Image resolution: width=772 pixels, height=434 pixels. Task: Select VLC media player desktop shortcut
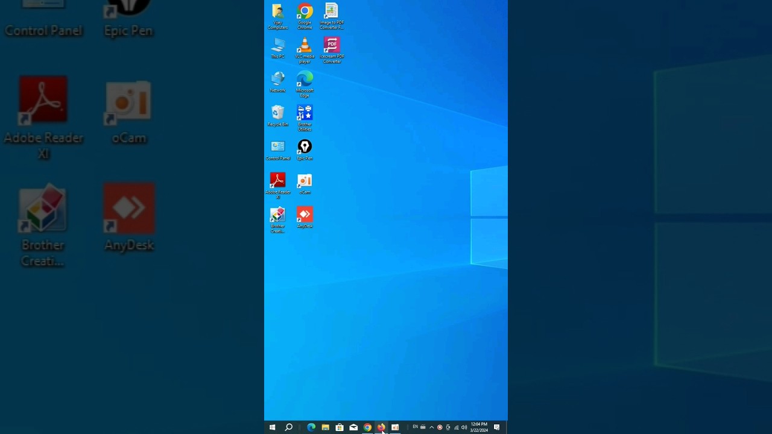[x=305, y=51]
